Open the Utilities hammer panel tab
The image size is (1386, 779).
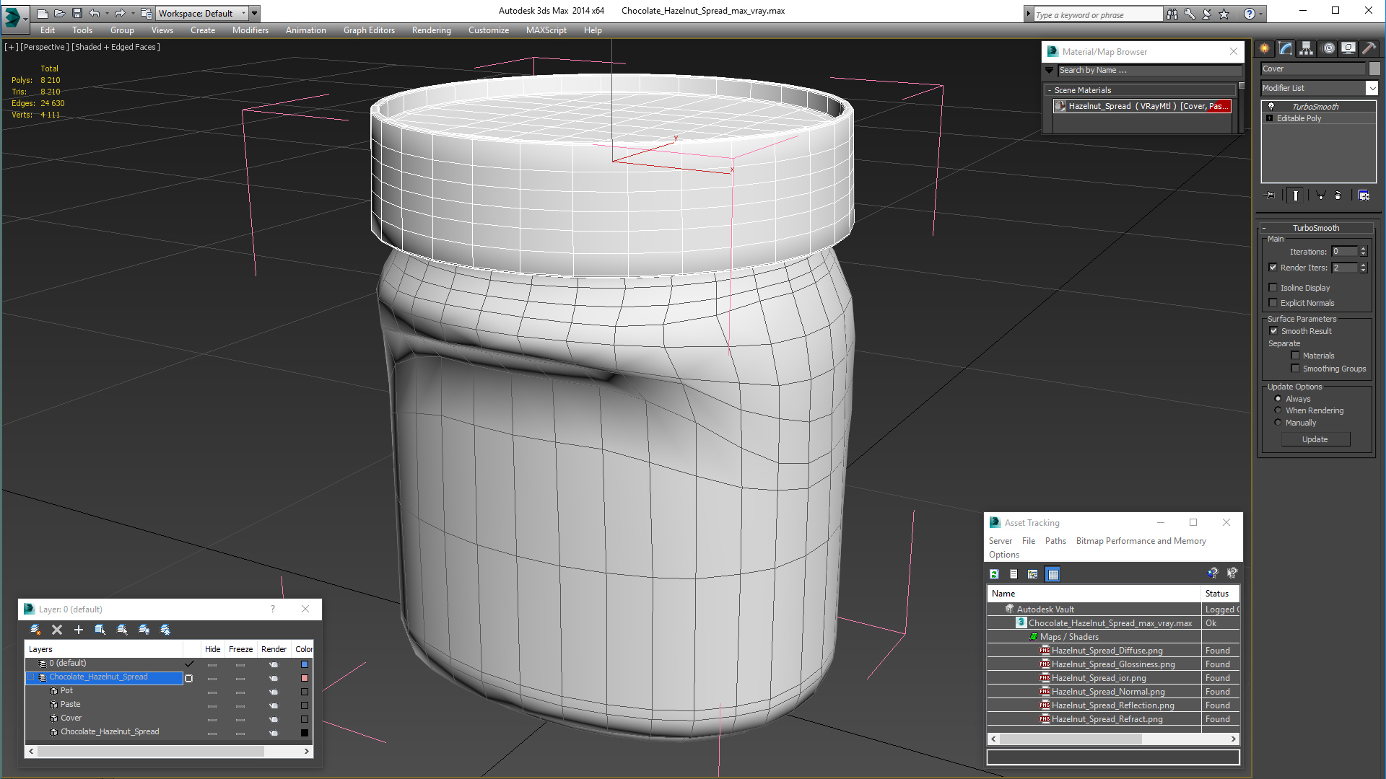coord(1369,48)
